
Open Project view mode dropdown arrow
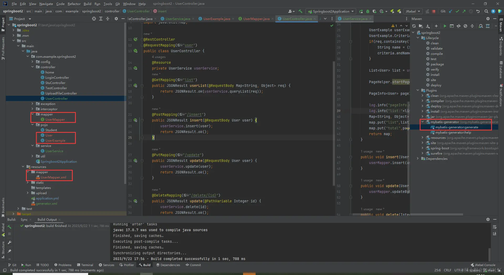[x=30, y=19]
